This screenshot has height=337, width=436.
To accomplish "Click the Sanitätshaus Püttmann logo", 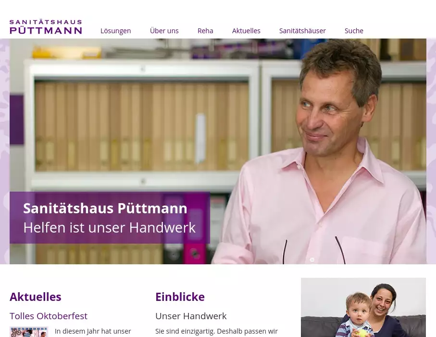I will [x=46, y=27].
